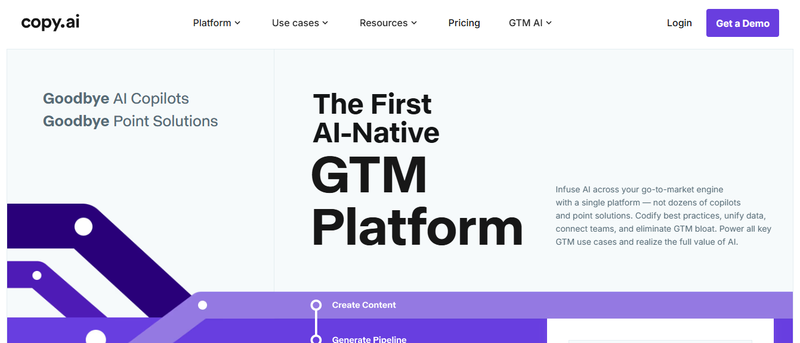The image size is (800, 343).
Task: Expand the Resources dropdown chevron
Action: tap(414, 23)
